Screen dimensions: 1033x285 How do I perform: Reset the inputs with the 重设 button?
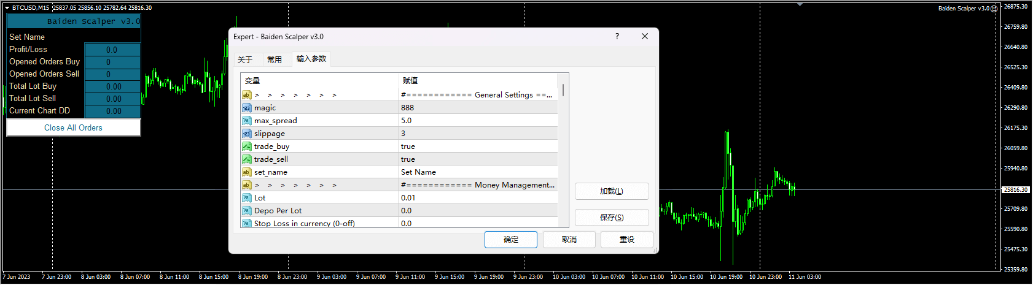tap(627, 240)
